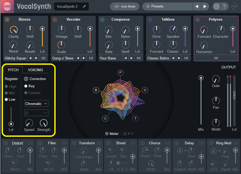241x174 pixels.
Task: Open the help question mark
Action: [x=224, y=6]
